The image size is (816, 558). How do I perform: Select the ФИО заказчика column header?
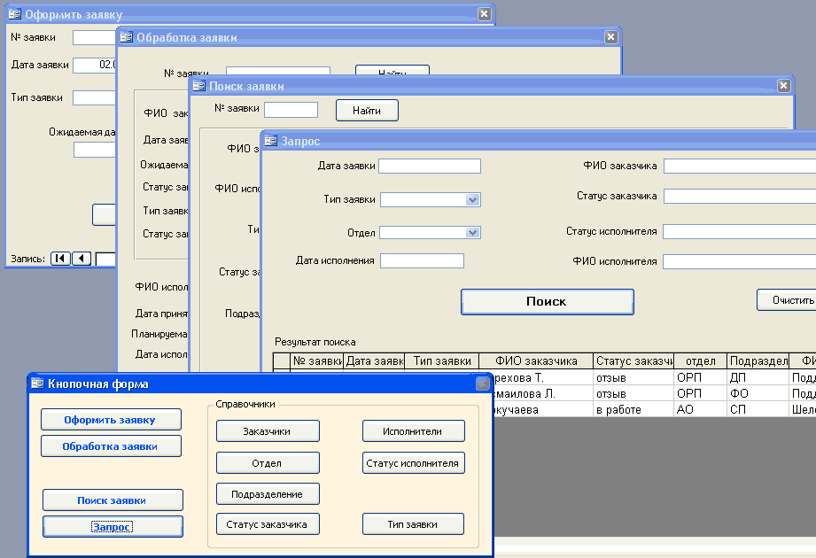[x=536, y=360]
